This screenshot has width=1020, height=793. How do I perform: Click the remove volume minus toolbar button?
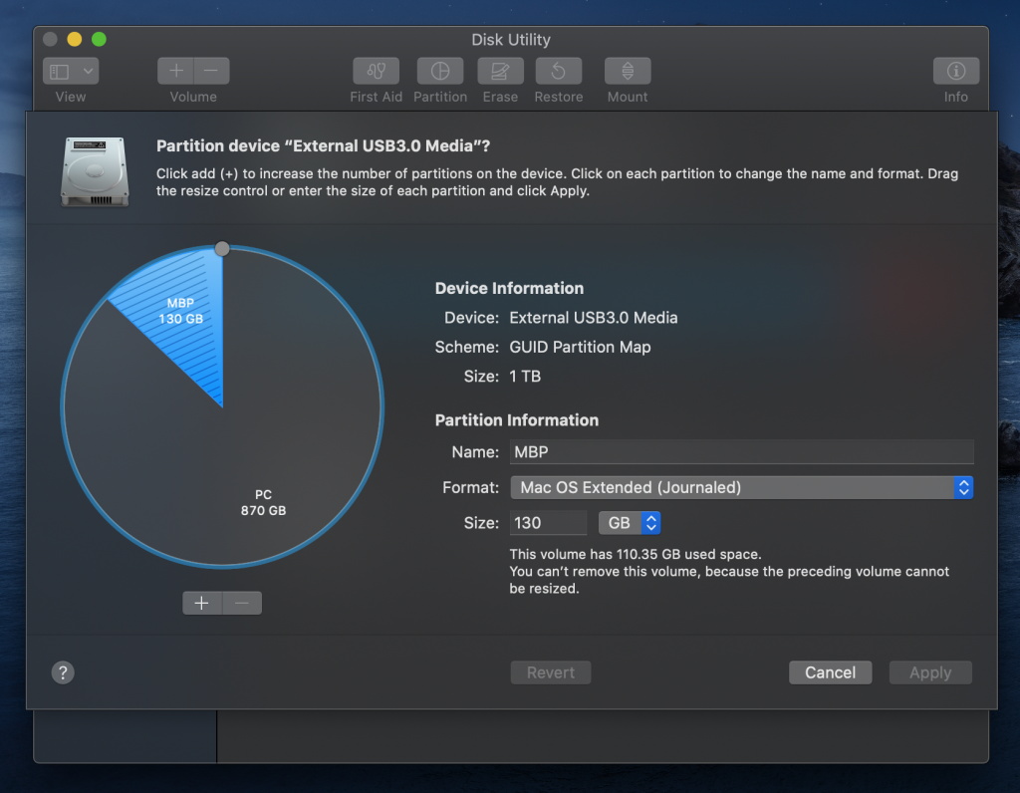[211, 72]
